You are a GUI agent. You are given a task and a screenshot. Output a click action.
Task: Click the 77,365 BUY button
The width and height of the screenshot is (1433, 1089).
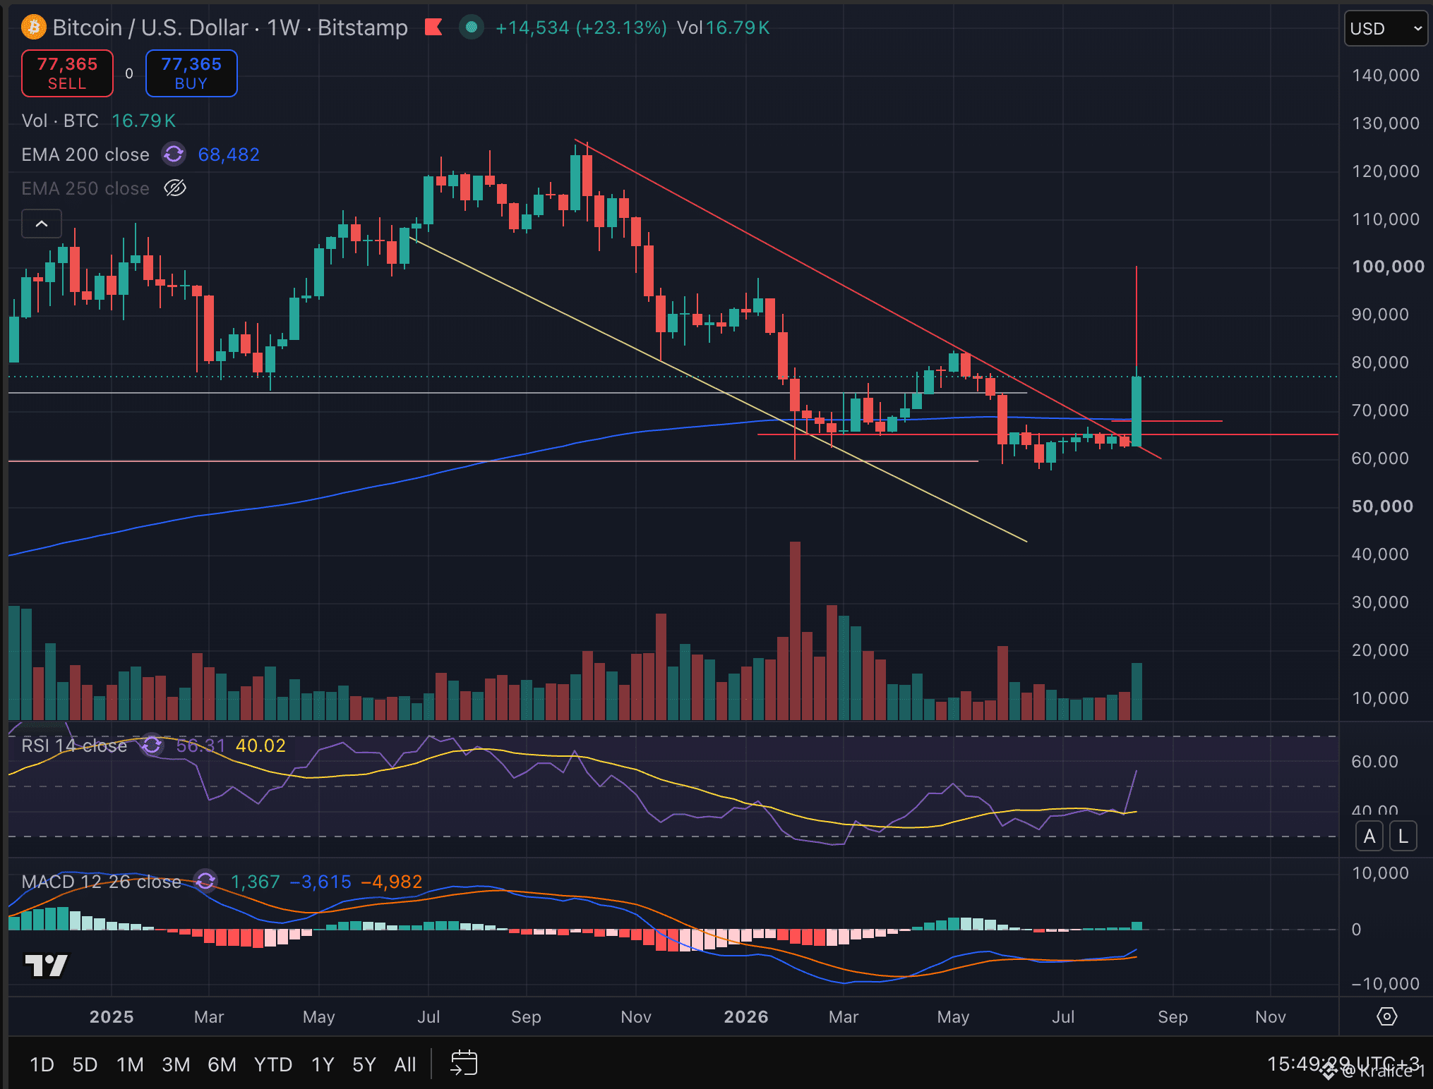pos(191,73)
